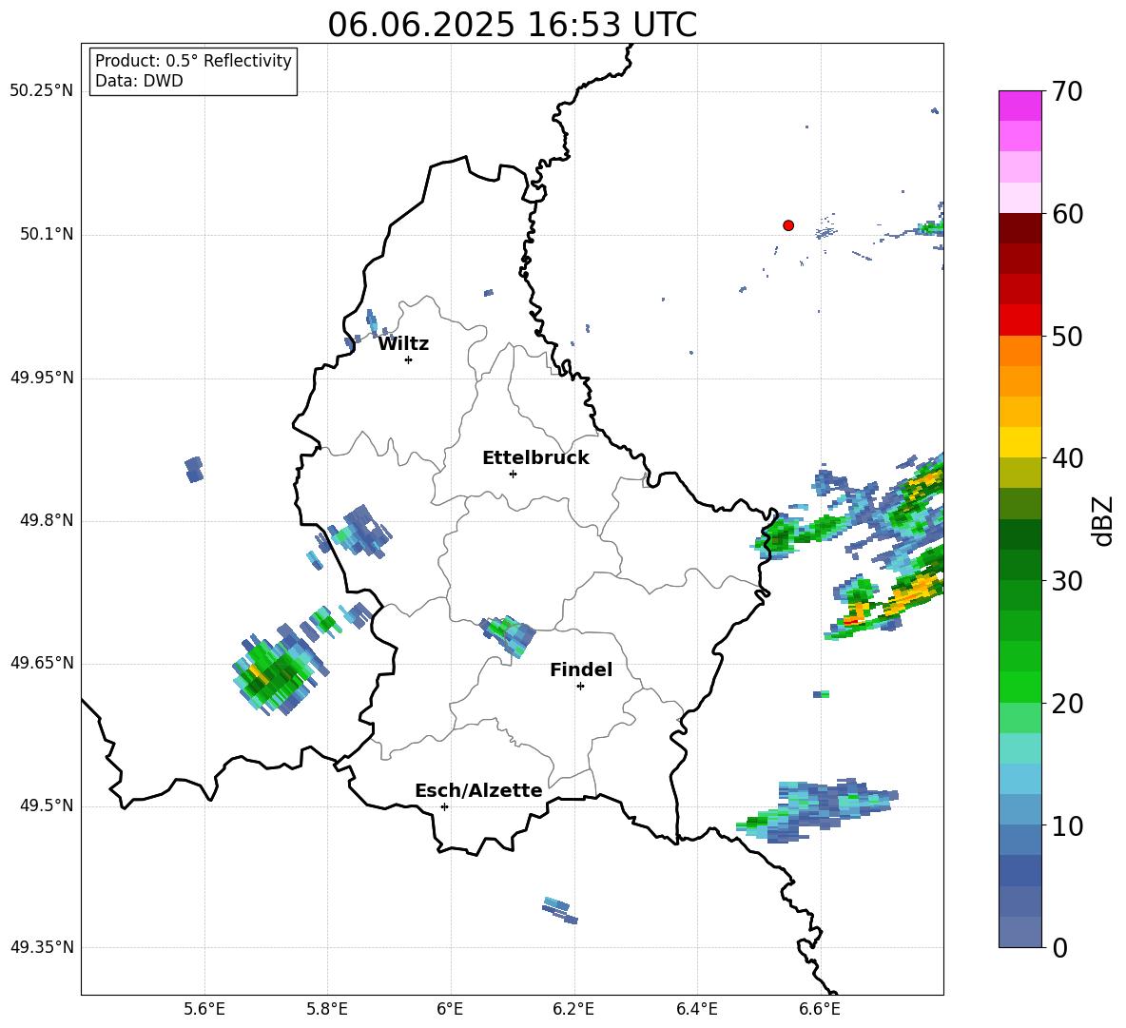Click the 6.6°E longitude label

(x=820, y=1009)
